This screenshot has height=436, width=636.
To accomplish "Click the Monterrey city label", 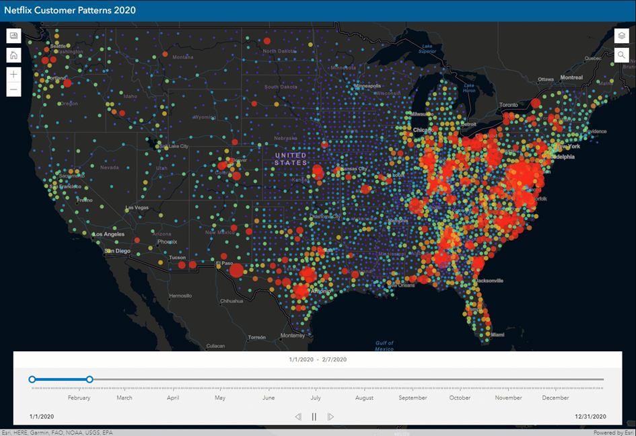I will coord(293,336).
